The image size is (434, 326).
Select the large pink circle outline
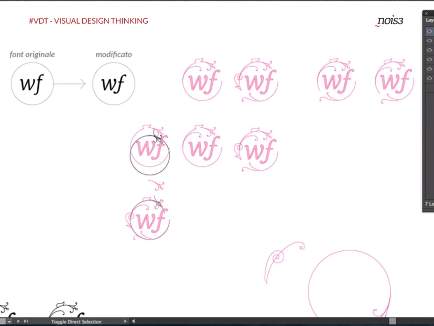coord(349,284)
